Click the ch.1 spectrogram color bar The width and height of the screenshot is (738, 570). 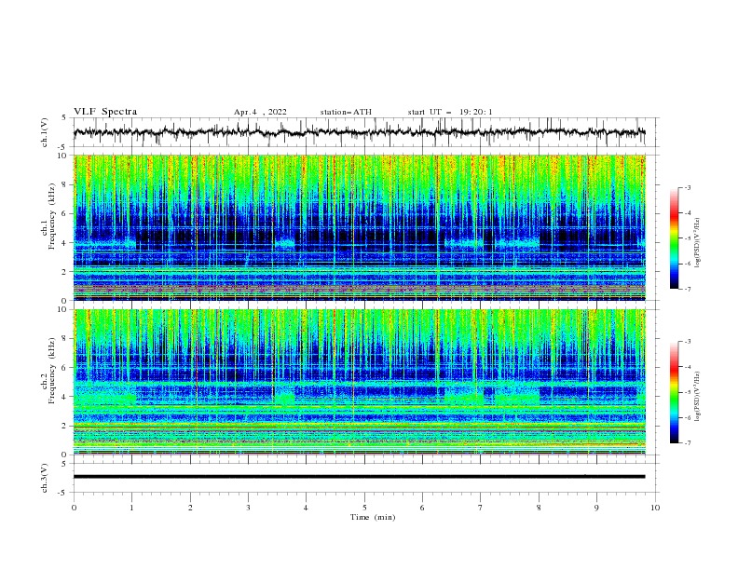[674, 238]
